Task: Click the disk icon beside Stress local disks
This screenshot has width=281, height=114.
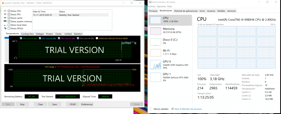Action: point(5,25)
